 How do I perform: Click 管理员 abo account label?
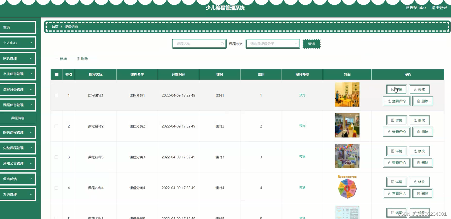pos(415,8)
